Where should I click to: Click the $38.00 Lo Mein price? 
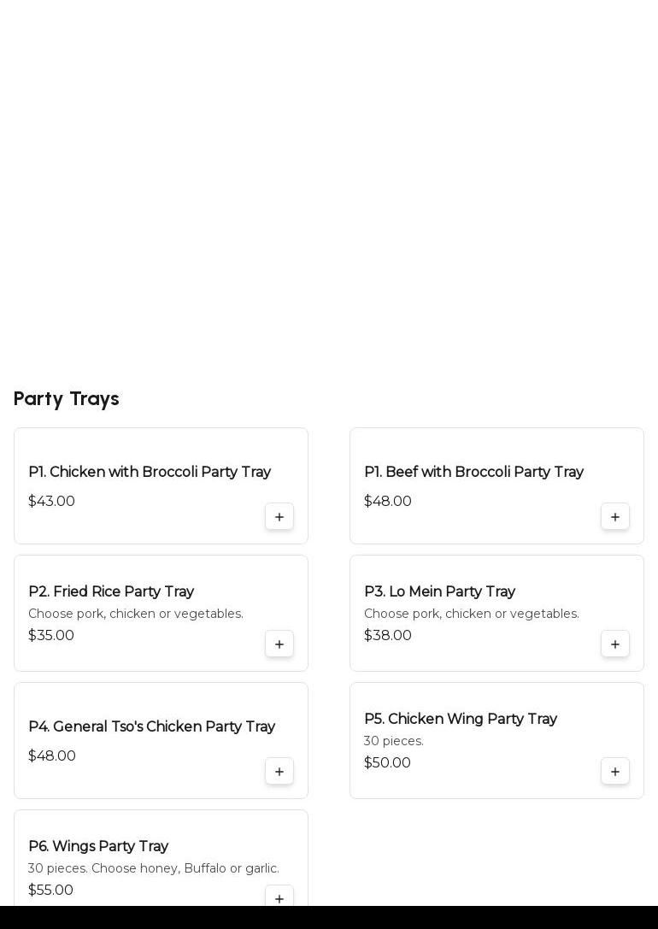[388, 636]
